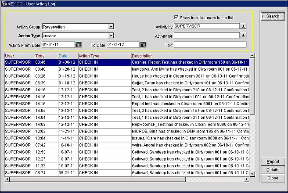This screenshot has width=288, height=193.
Task: Click the time cell 06:26
Action: click(x=47, y=76)
